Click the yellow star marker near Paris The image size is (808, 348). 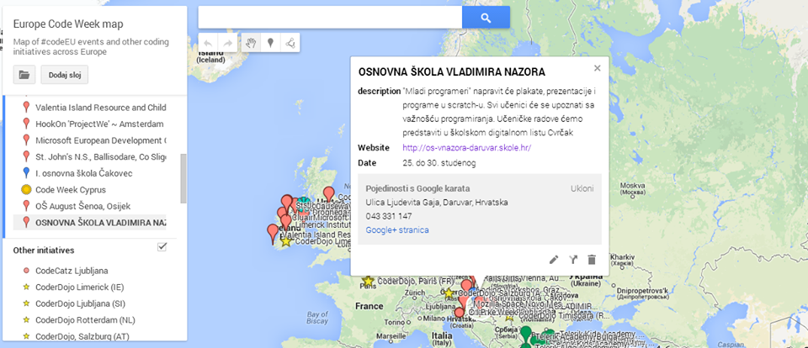[x=368, y=281]
